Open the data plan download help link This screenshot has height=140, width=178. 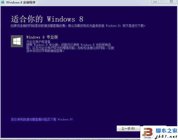pos(42,119)
